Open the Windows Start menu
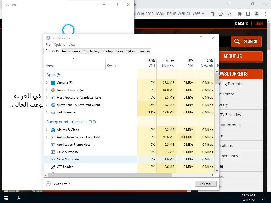The image size is (271, 203). point(6,198)
